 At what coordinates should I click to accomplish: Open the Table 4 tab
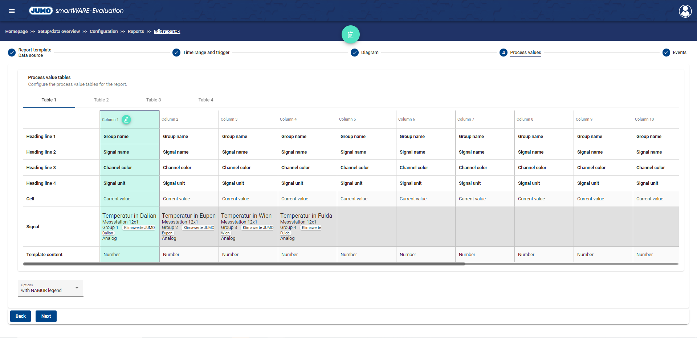(x=206, y=100)
